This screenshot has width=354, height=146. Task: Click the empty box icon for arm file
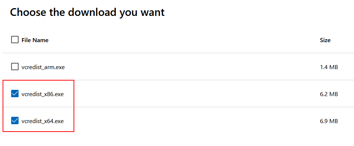click(x=15, y=67)
